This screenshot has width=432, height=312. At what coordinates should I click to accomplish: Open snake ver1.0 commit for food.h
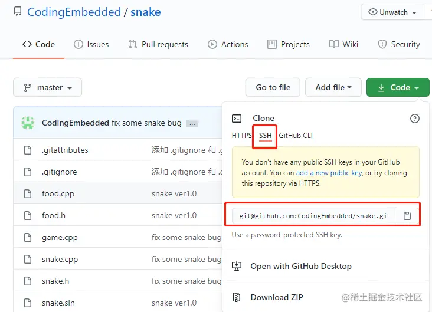click(174, 216)
